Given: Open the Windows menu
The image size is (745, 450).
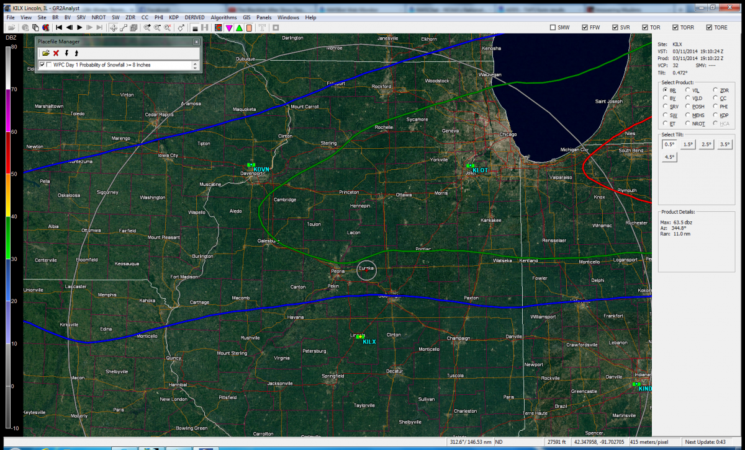Looking at the screenshot, I should [288, 17].
